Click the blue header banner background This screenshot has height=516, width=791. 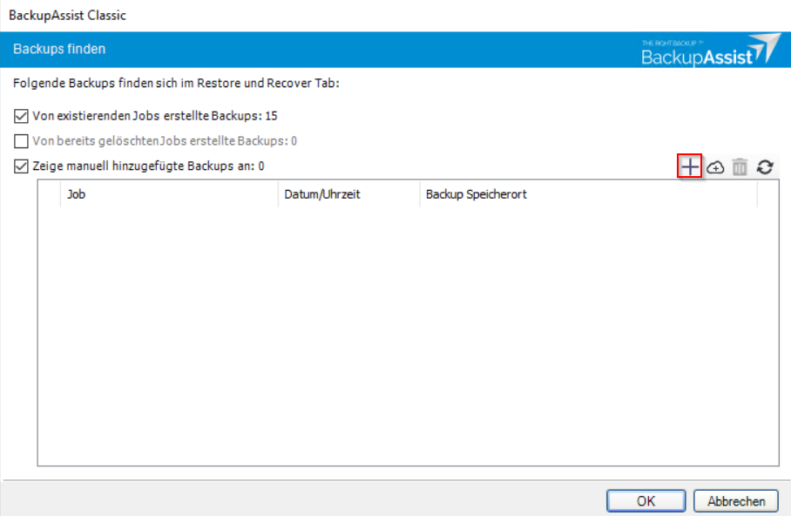(348, 50)
